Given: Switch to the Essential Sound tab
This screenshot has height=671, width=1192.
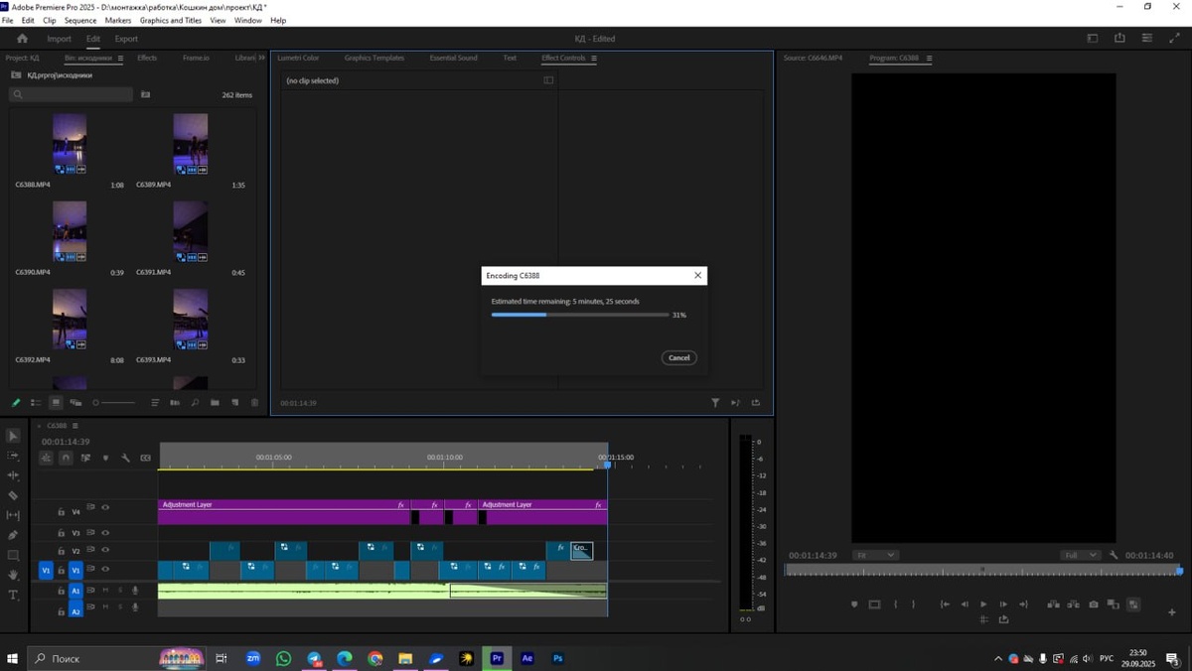Looking at the screenshot, I should click(453, 58).
